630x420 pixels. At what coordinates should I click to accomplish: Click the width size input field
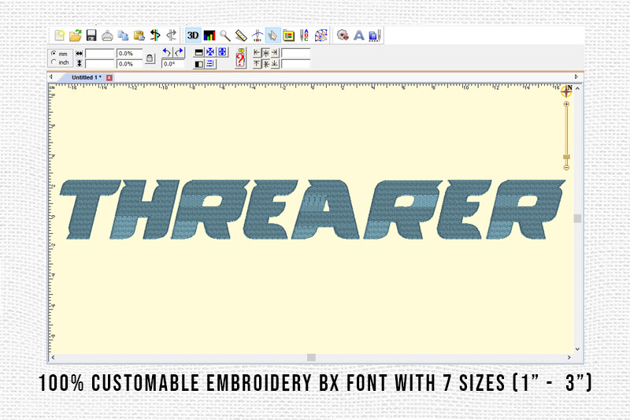[100, 54]
